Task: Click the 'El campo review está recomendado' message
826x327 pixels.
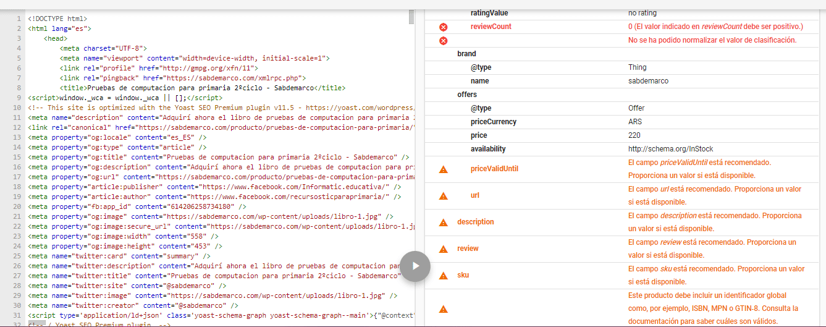Action: (712, 248)
